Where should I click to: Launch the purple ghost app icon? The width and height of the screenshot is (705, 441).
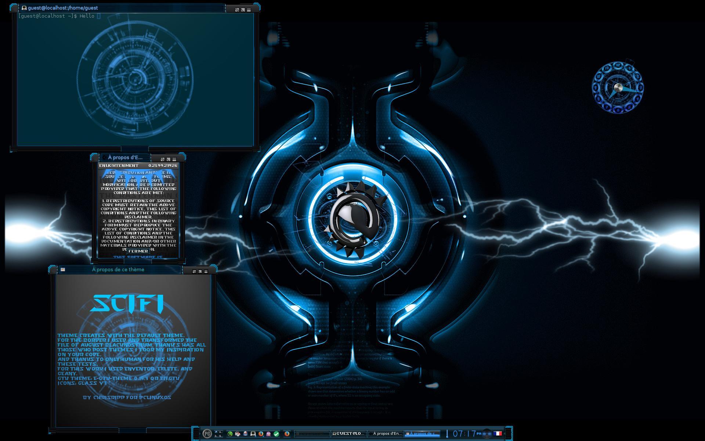(x=268, y=434)
